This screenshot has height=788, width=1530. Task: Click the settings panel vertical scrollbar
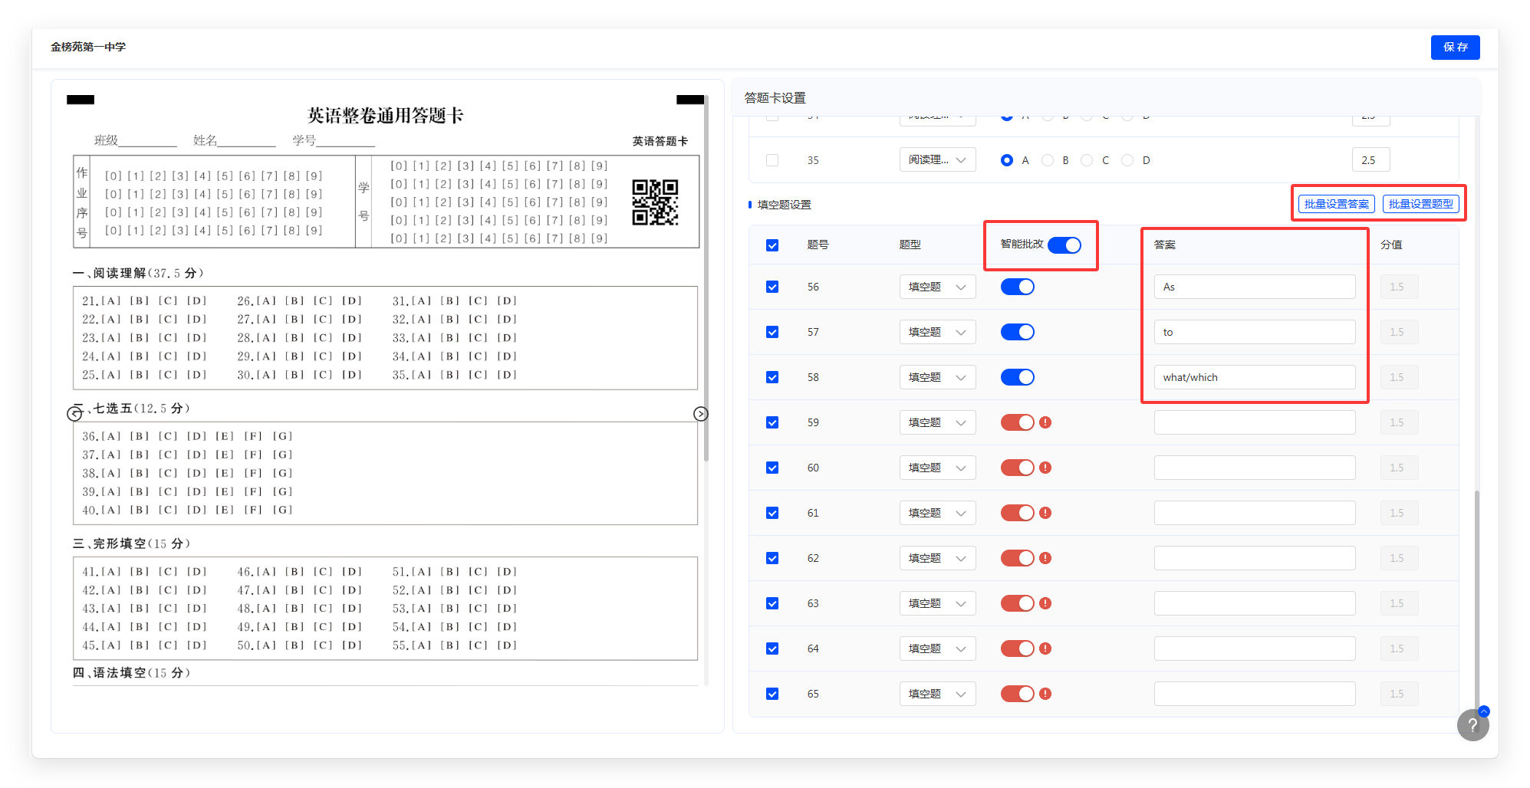pyautogui.click(x=1476, y=602)
